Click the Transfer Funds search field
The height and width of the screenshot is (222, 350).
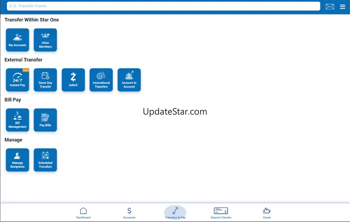(163, 6)
